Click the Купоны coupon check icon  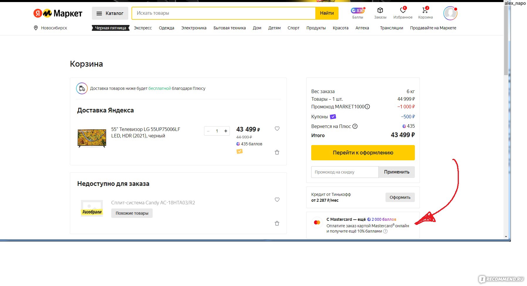[x=333, y=117]
